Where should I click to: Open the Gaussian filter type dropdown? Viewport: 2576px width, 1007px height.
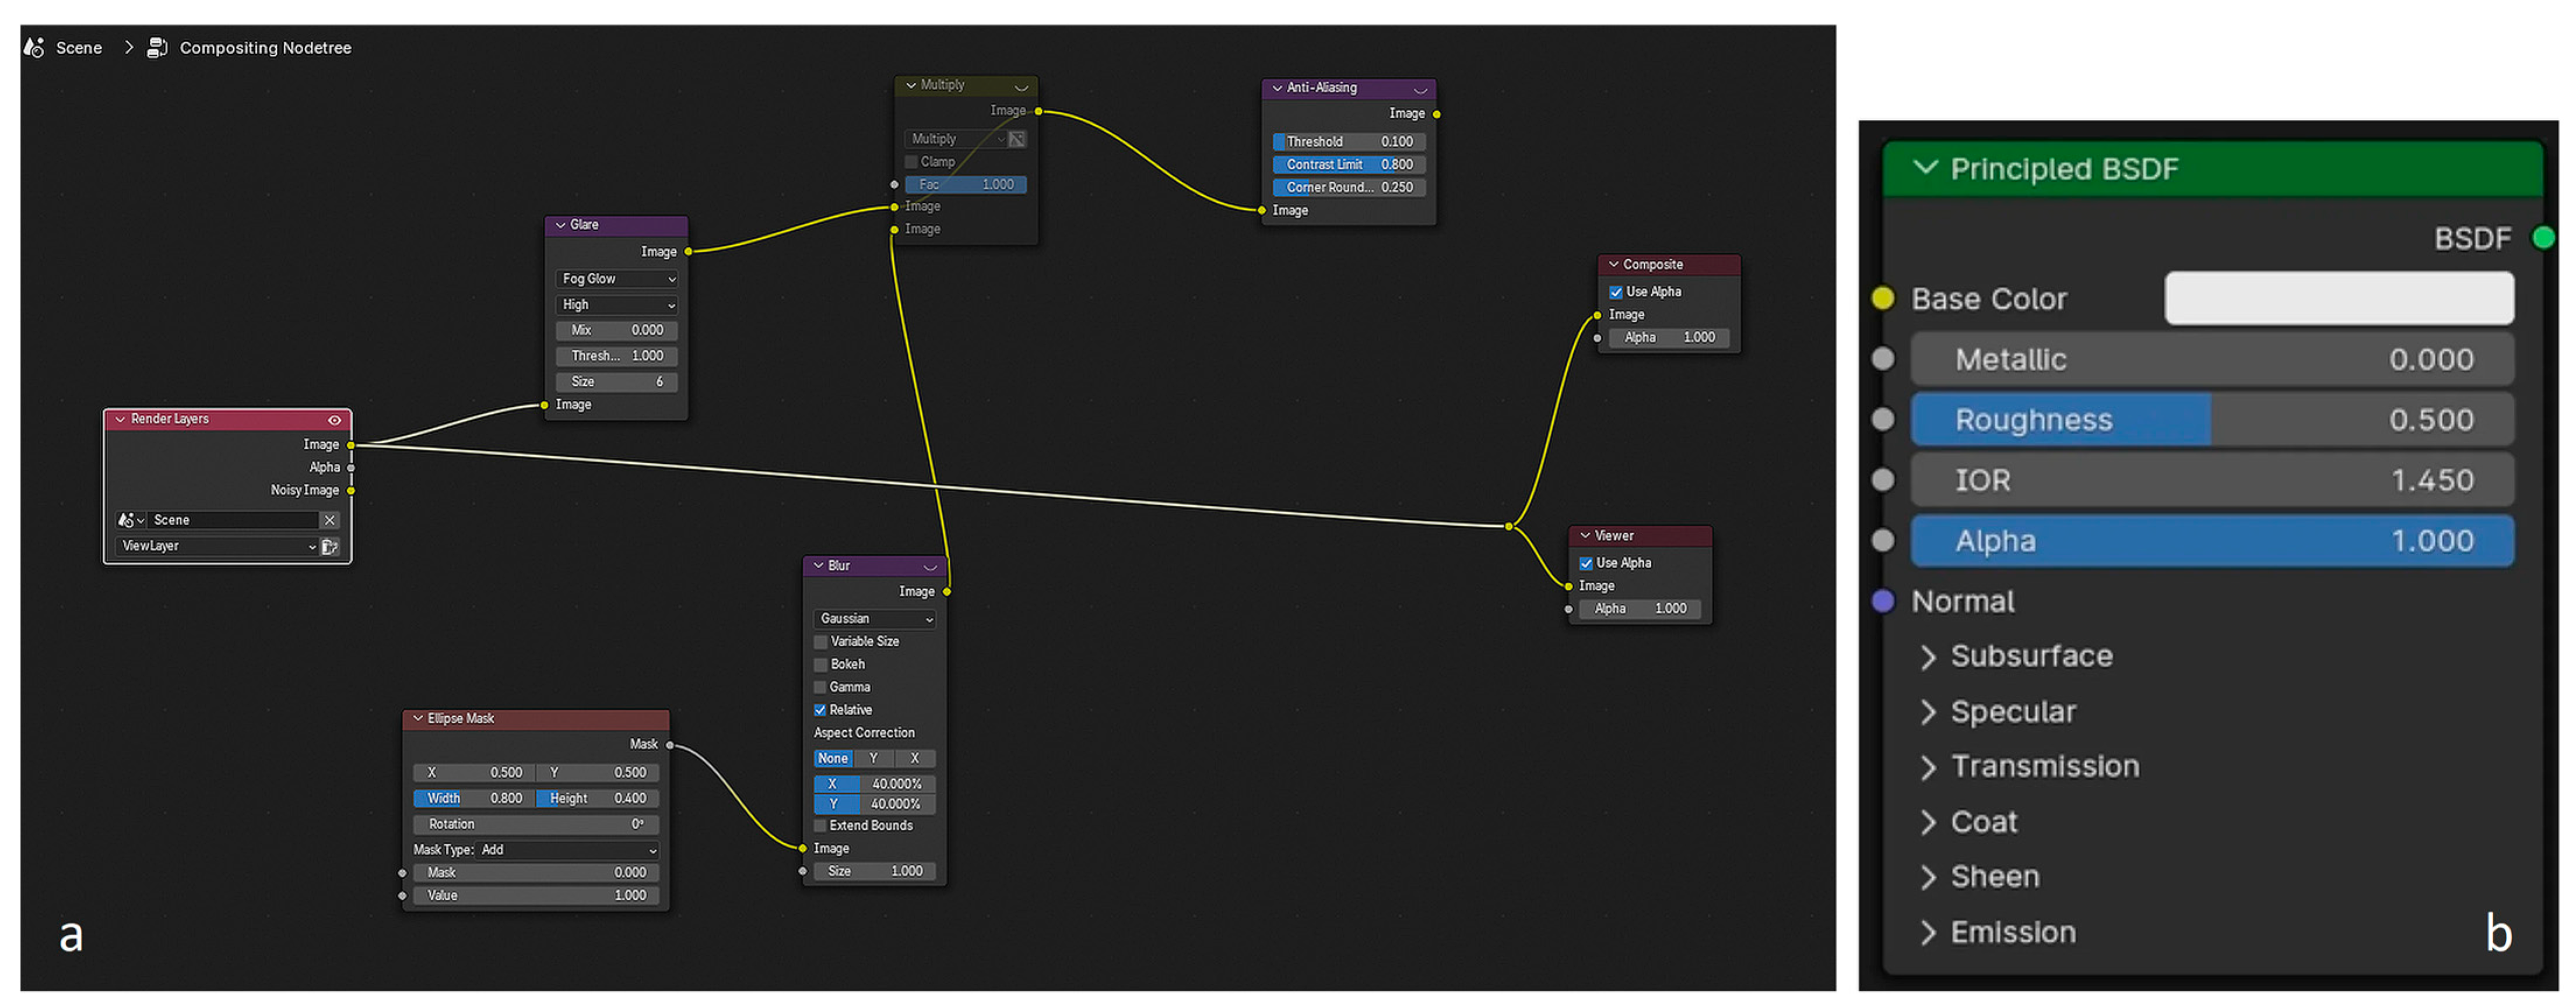tap(875, 618)
